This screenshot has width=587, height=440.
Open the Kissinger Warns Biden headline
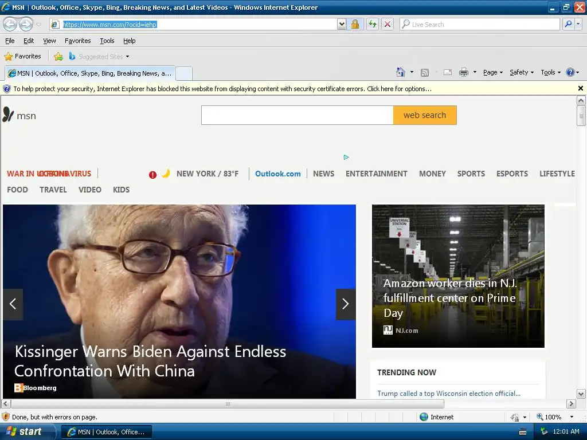(x=150, y=361)
